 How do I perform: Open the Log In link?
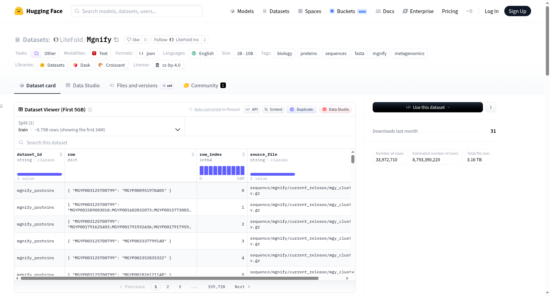(492, 11)
